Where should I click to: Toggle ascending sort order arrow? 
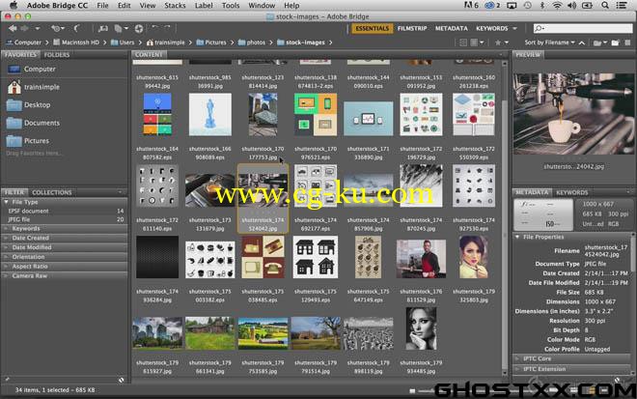(x=582, y=43)
